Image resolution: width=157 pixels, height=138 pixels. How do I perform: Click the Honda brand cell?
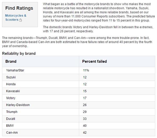point(11,84)
